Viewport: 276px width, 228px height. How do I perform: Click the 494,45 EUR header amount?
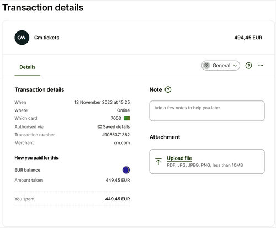point(248,38)
